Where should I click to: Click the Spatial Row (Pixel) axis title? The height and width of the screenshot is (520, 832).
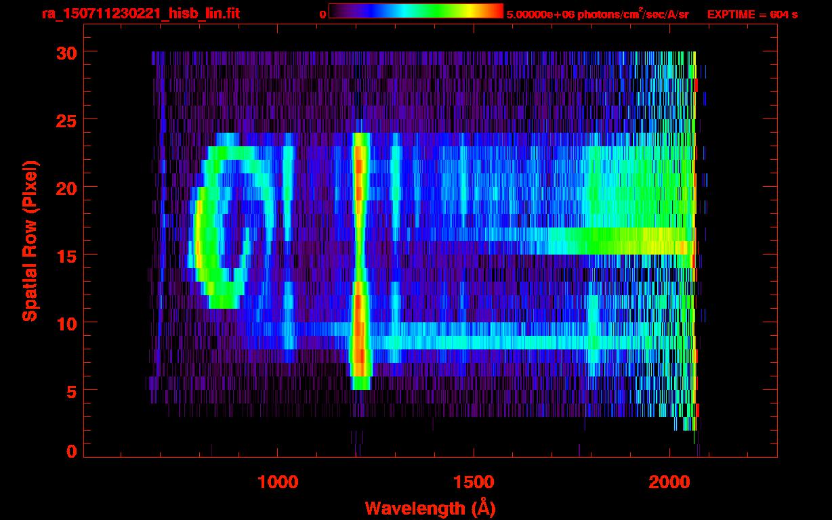[x=30, y=240]
